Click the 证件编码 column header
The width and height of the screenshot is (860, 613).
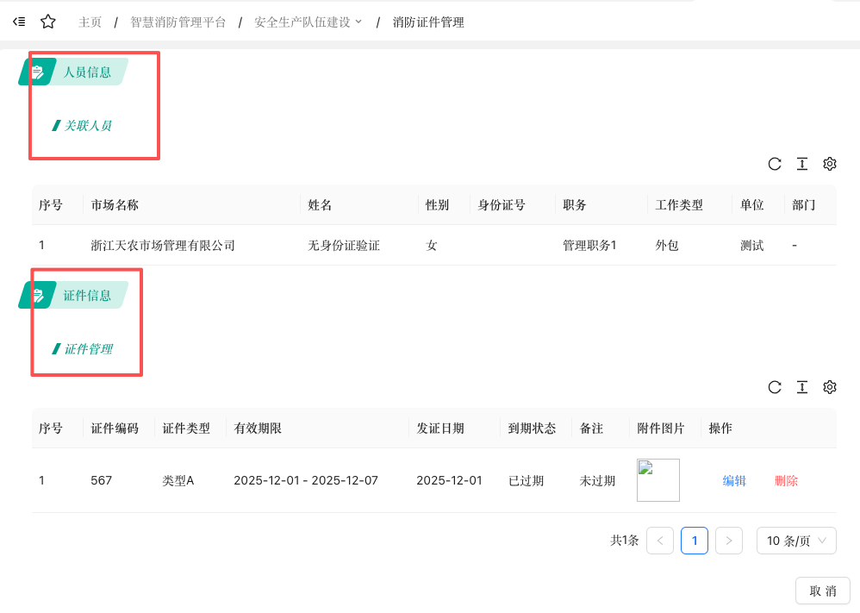coord(115,428)
